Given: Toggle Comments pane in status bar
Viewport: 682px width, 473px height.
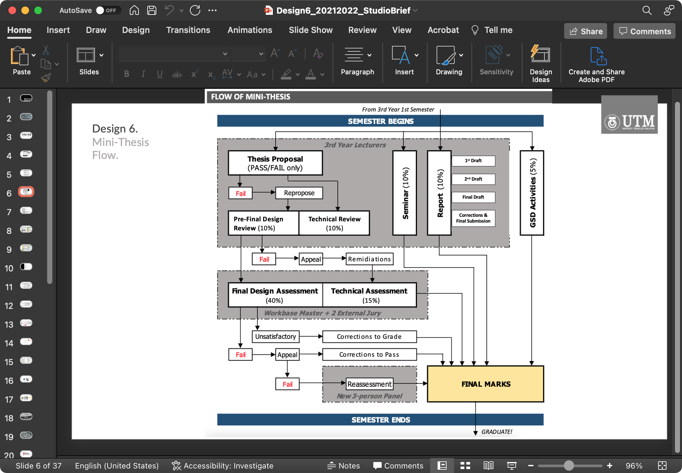Looking at the screenshot, I should [398, 466].
